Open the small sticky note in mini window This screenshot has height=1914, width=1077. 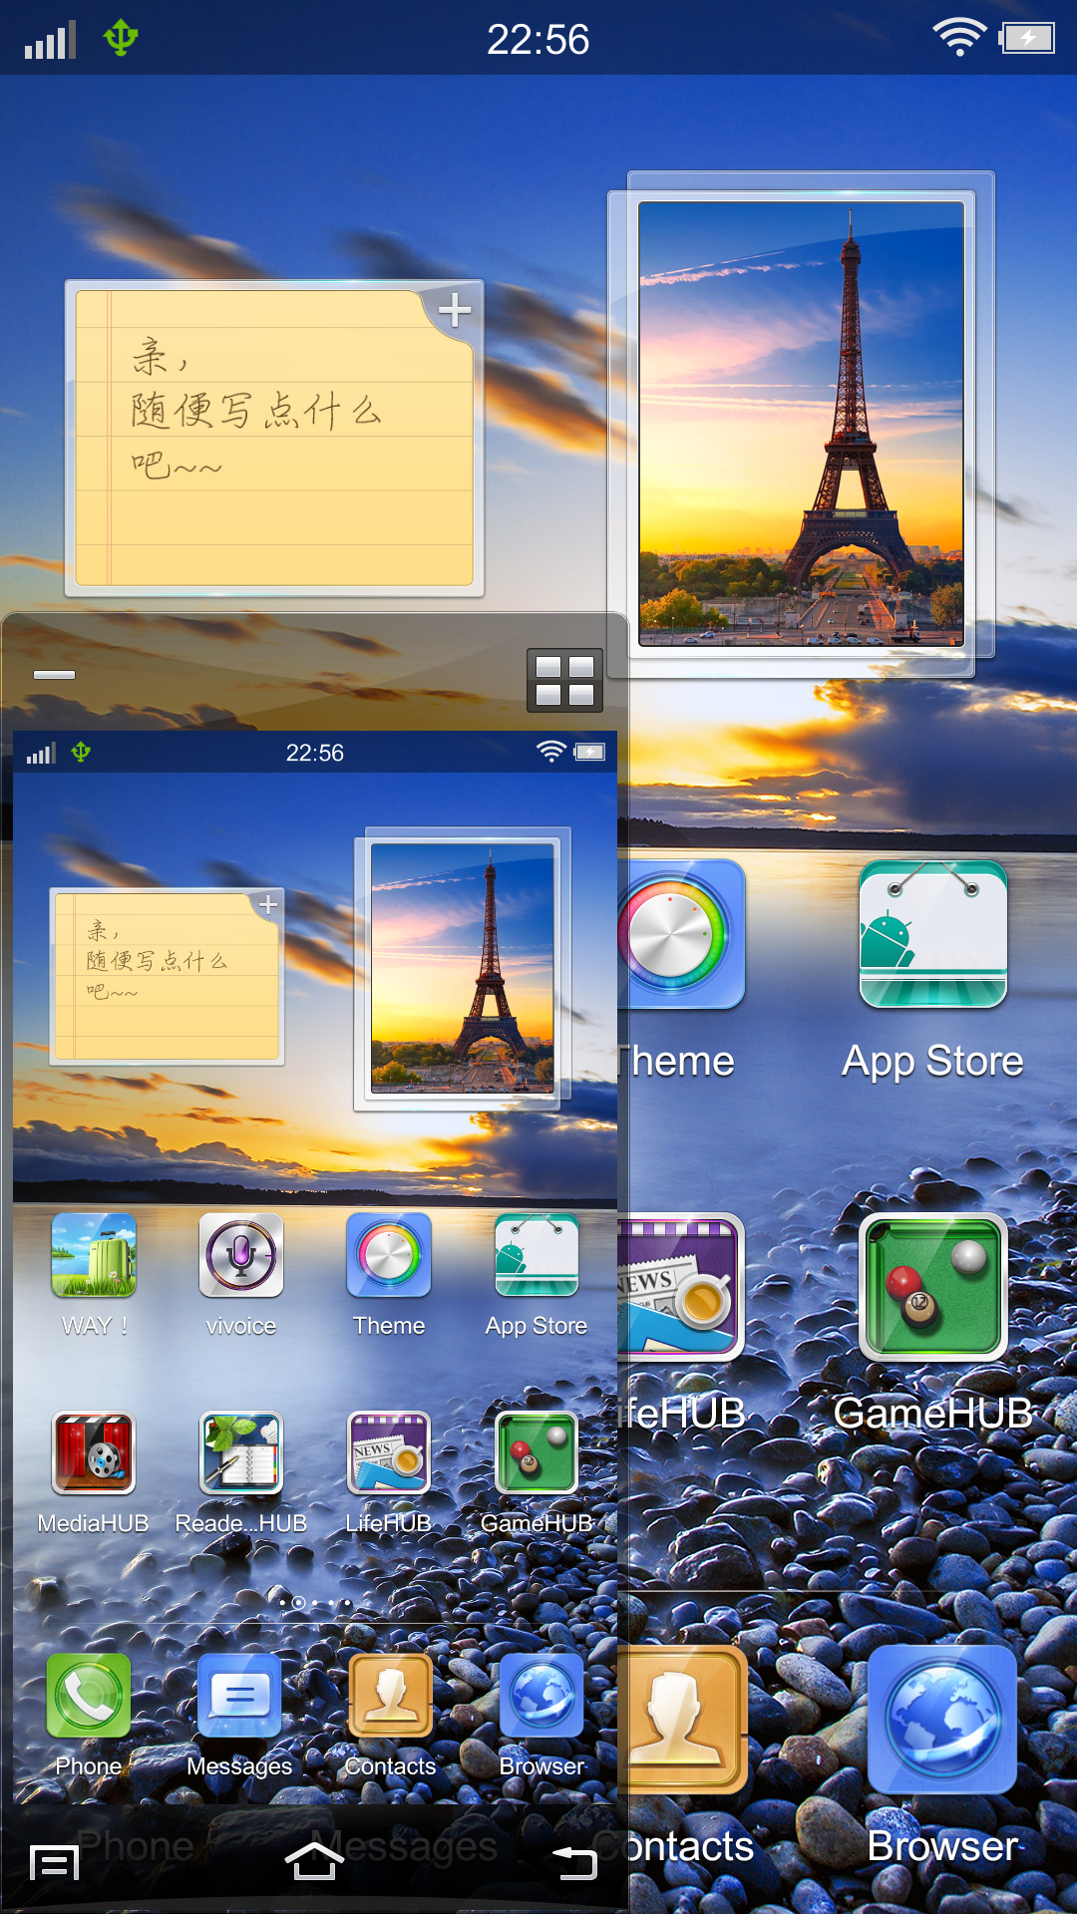point(168,976)
